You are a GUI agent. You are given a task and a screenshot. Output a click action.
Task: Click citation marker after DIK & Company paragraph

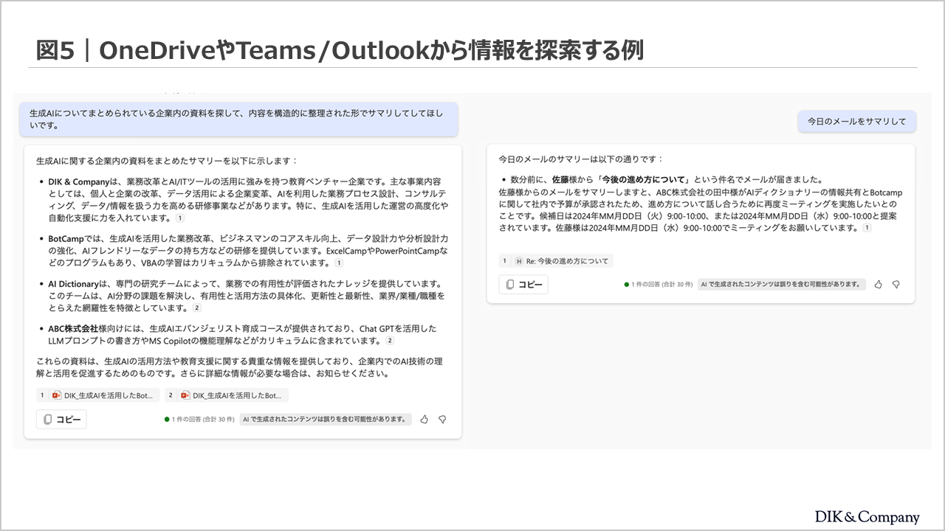(180, 218)
